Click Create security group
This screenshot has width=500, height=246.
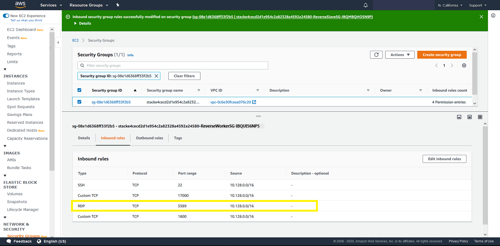(x=442, y=54)
